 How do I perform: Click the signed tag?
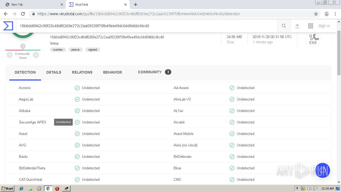[93, 50]
